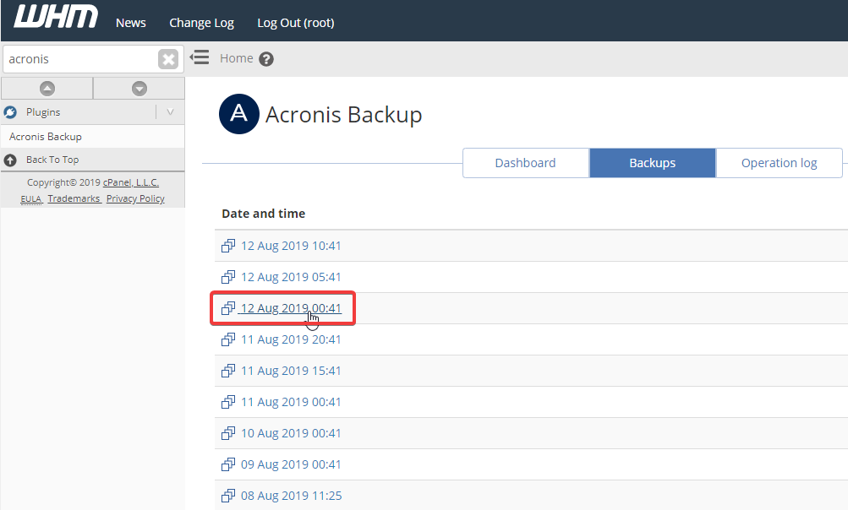The width and height of the screenshot is (848, 510).
Task: Open Plugins section in sidebar
Action: pyautogui.click(x=43, y=112)
